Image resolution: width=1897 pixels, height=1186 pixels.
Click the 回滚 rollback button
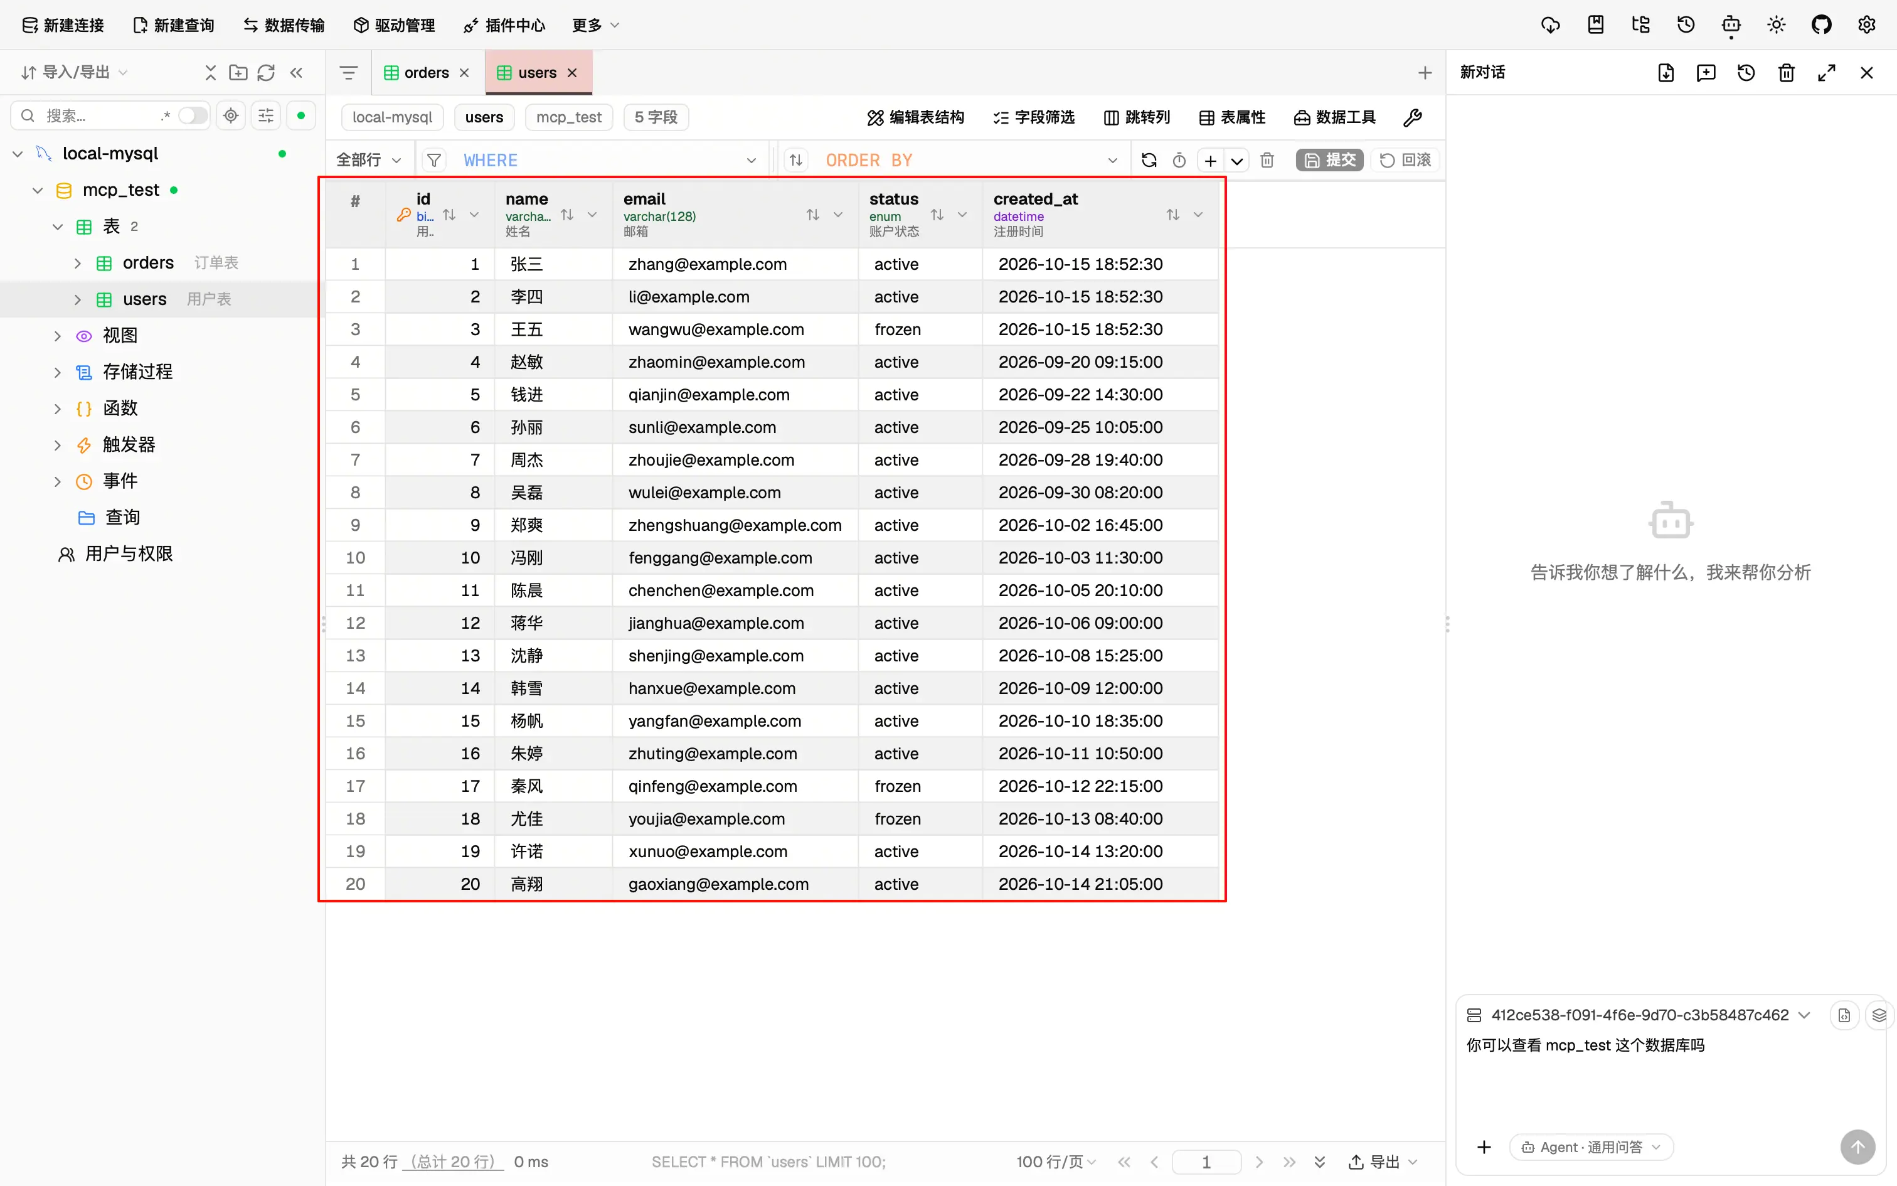tap(1405, 160)
